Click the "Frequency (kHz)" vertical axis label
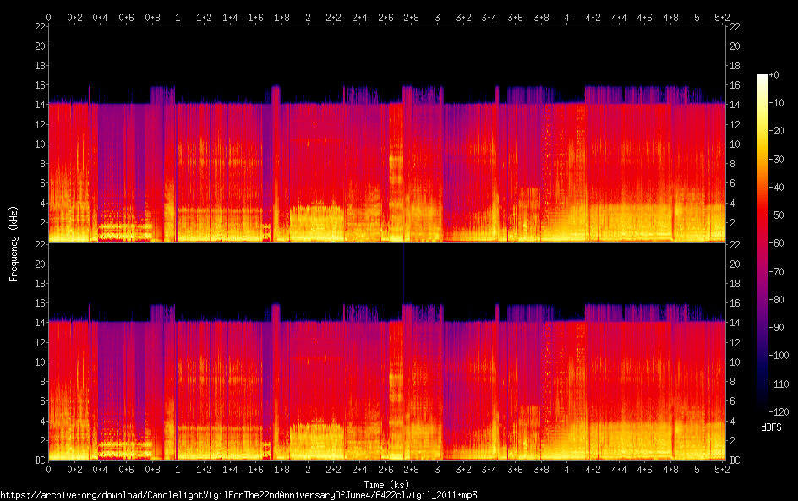This screenshot has width=798, height=501. click(14, 243)
